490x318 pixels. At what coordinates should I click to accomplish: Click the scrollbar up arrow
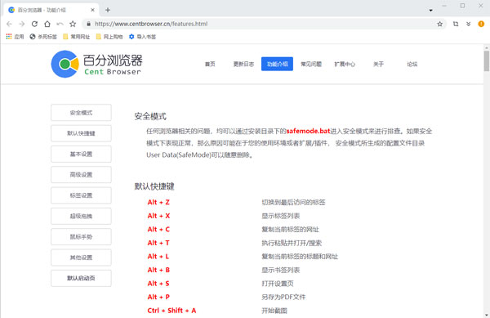(487, 47)
